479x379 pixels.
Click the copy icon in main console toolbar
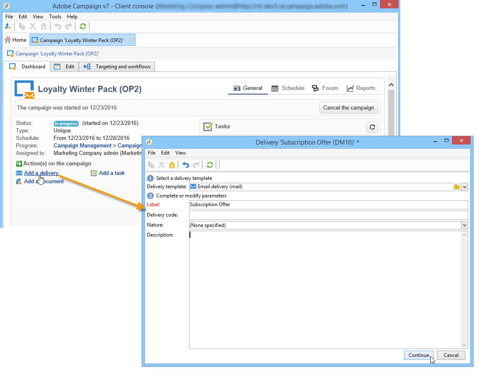click(22, 27)
